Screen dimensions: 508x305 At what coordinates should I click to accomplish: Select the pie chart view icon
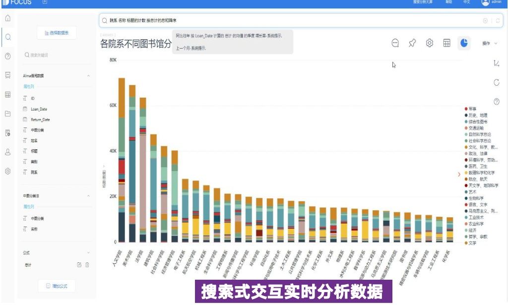pos(464,43)
